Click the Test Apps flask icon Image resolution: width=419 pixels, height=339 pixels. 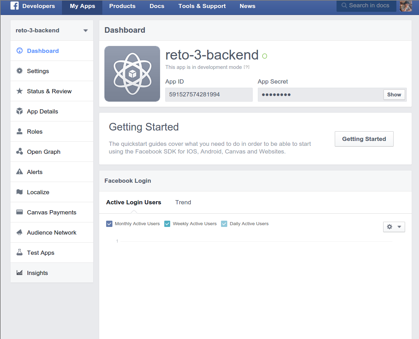pos(19,252)
